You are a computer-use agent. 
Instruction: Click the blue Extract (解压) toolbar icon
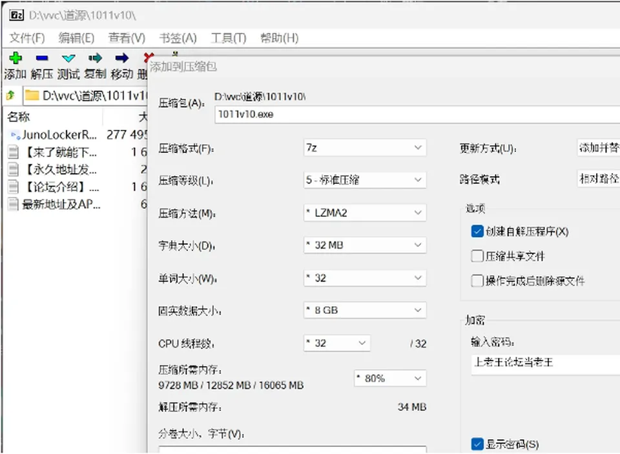41,58
